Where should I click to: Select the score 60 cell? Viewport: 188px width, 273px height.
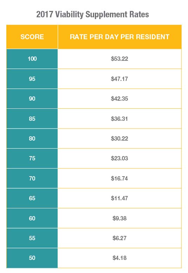(32, 218)
